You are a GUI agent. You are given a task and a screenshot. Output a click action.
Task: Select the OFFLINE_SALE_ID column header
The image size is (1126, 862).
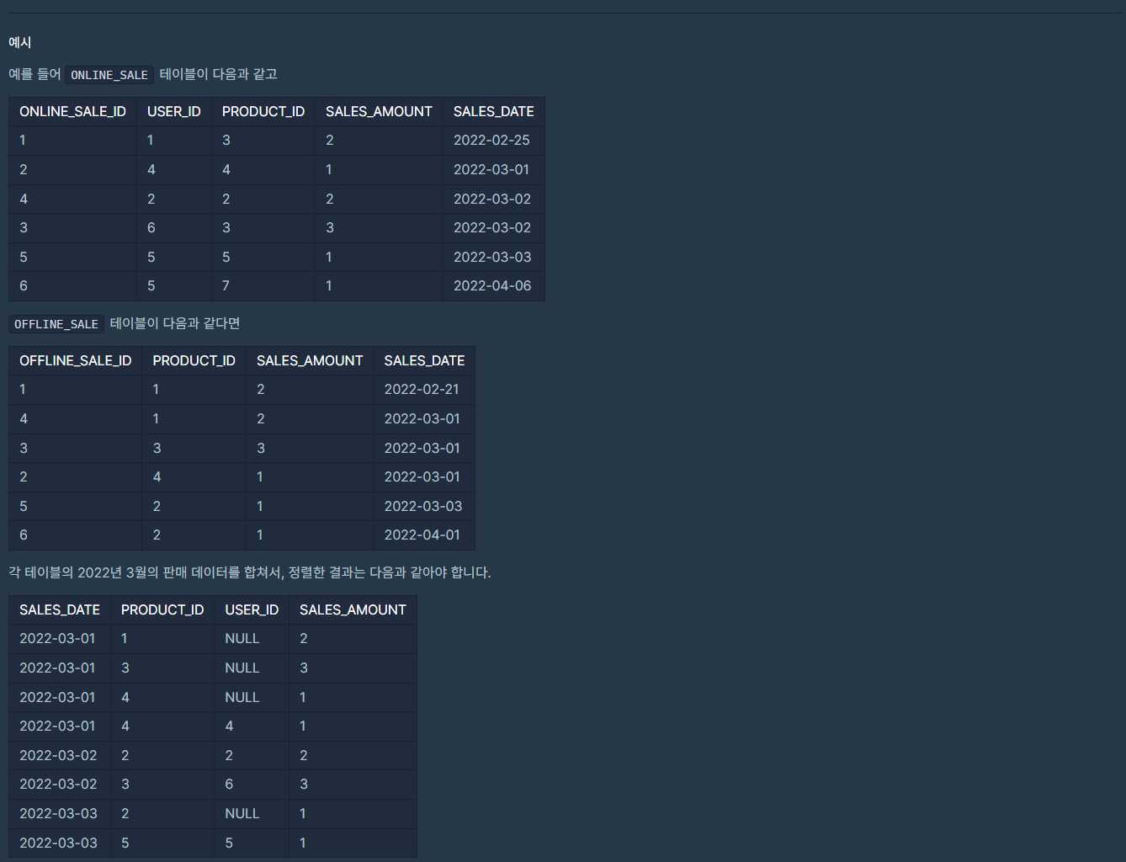[75, 360]
